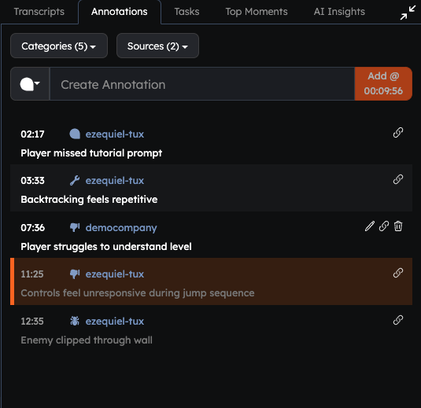Copy link for Backtracking feels repetitive annotation
The height and width of the screenshot is (408, 421).
[x=398, y=179]
